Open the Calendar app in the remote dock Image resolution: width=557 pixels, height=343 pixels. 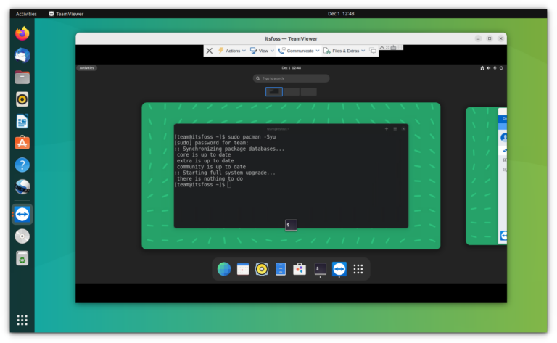(x=243, y=269)
